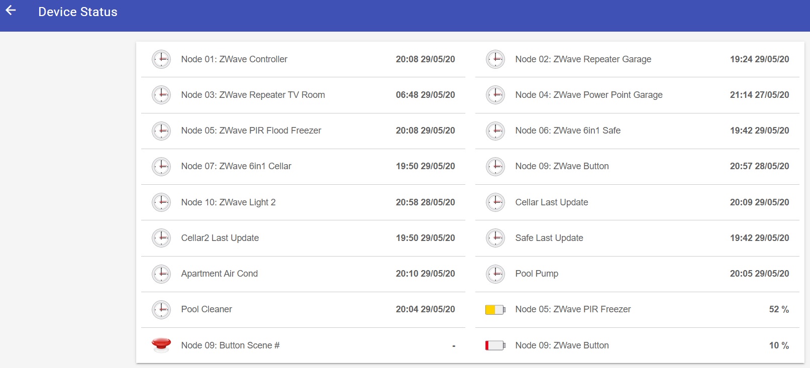Click clock icon for Node 07 6in1 Cellar
Image resolution: width=810 pixels, height=368 pixels.
point(161,166)
